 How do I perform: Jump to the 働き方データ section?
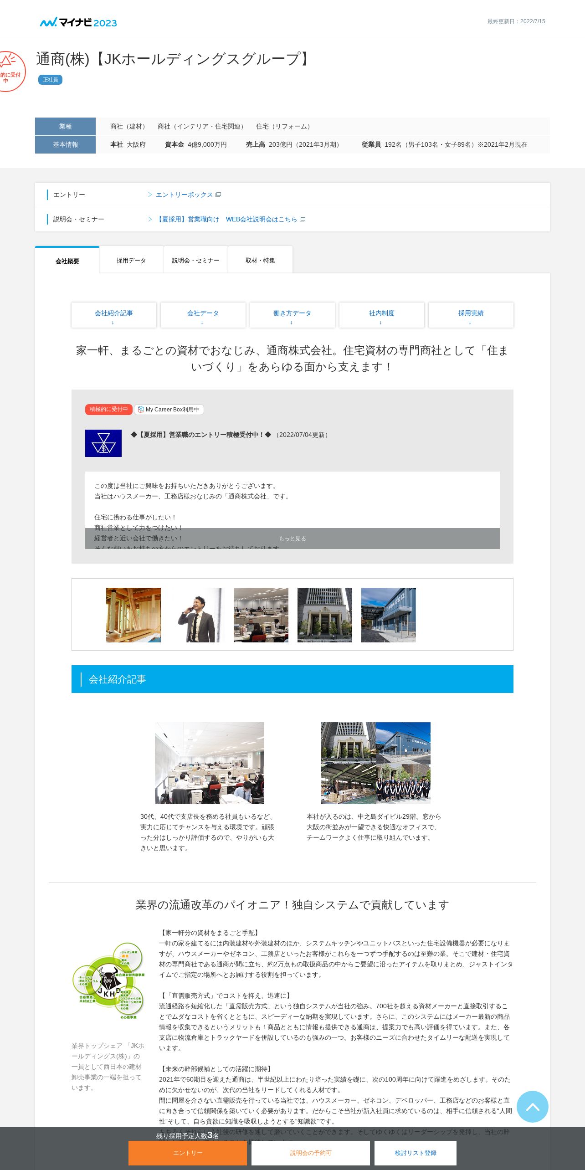292,315
